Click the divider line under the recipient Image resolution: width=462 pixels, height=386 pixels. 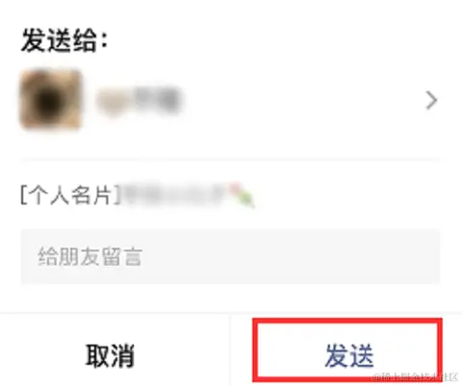[x=230, y=158]
